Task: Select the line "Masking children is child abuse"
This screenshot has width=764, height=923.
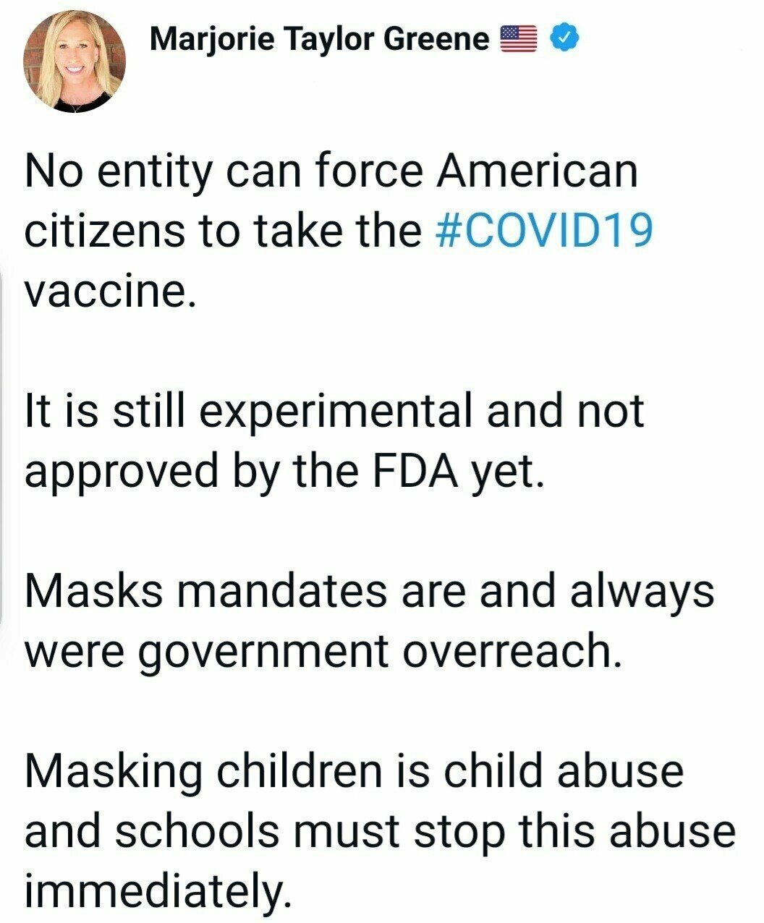Action: (x=355, y=770)
